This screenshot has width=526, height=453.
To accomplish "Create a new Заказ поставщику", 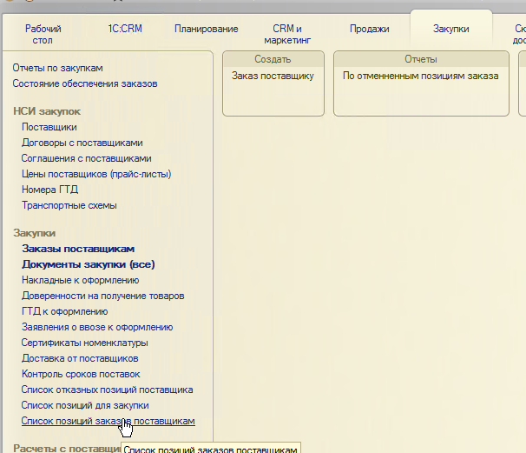I will 272,77.
